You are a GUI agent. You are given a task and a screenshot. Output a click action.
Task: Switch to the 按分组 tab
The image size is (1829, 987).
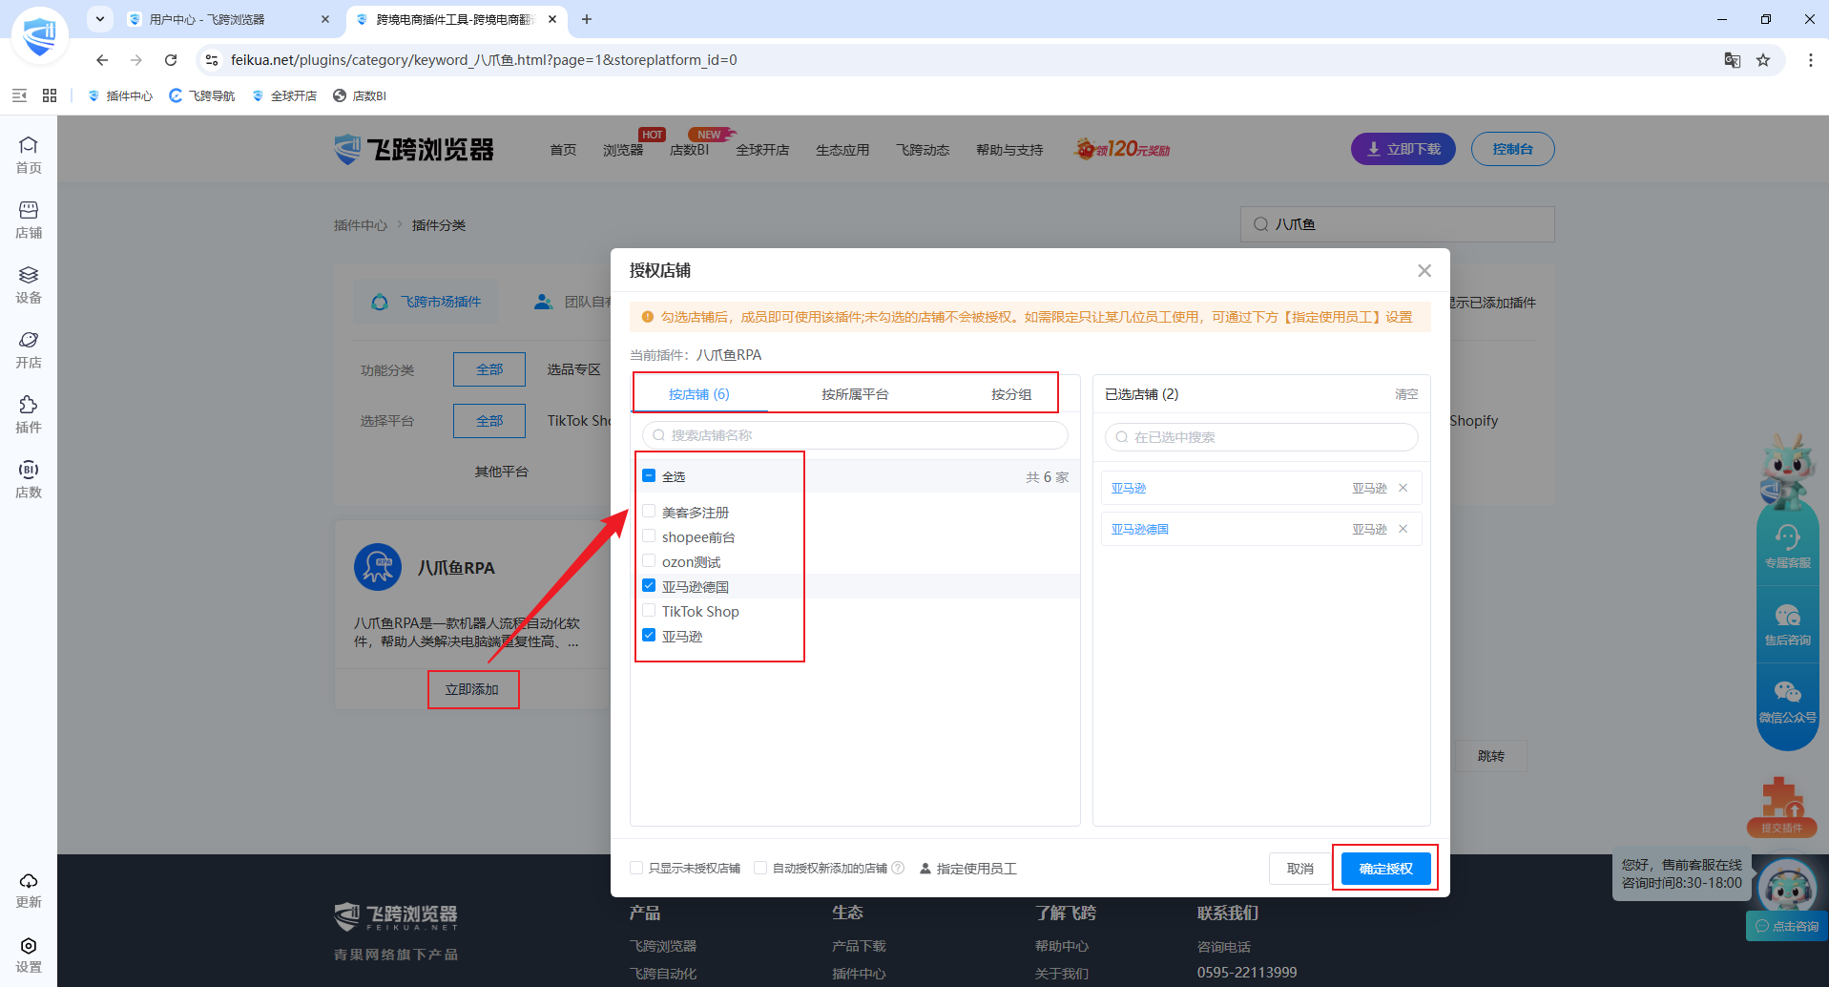point(1011,394)
